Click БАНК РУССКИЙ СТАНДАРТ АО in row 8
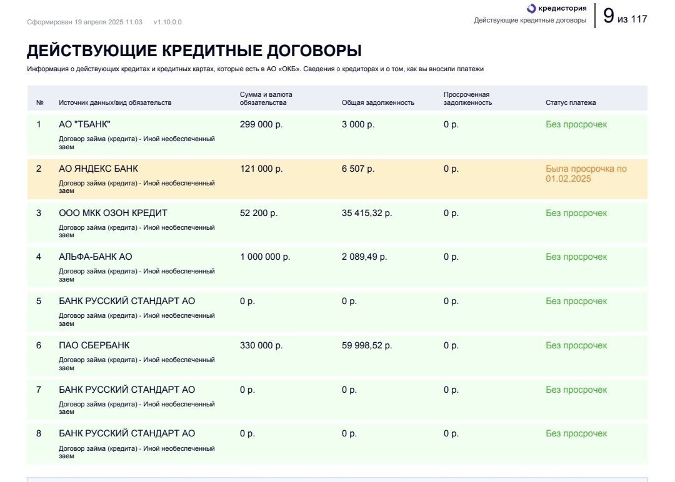Image resolution: width=675 pixels, height=482 pixels. click(126, 433)
